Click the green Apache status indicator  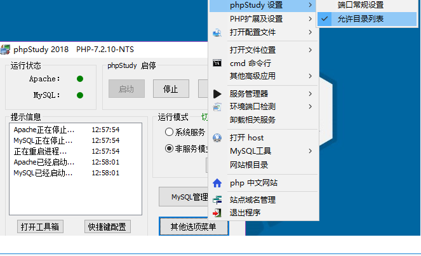80,79
